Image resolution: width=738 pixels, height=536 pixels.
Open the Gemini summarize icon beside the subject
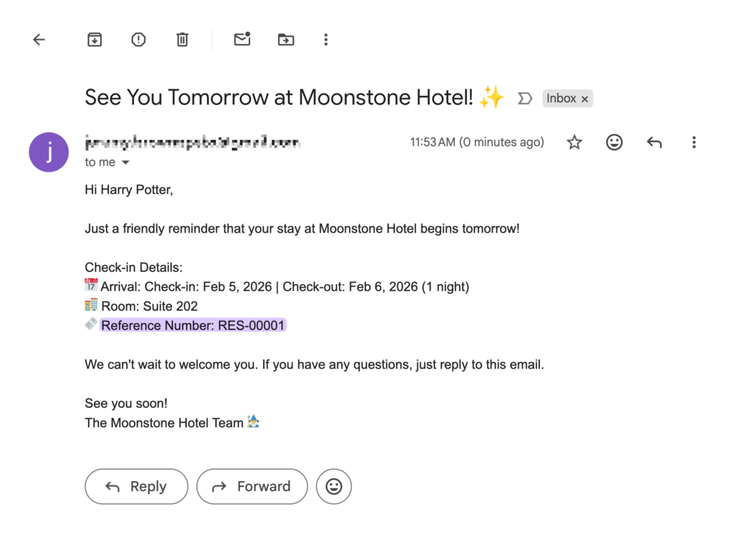coord(525,98)
